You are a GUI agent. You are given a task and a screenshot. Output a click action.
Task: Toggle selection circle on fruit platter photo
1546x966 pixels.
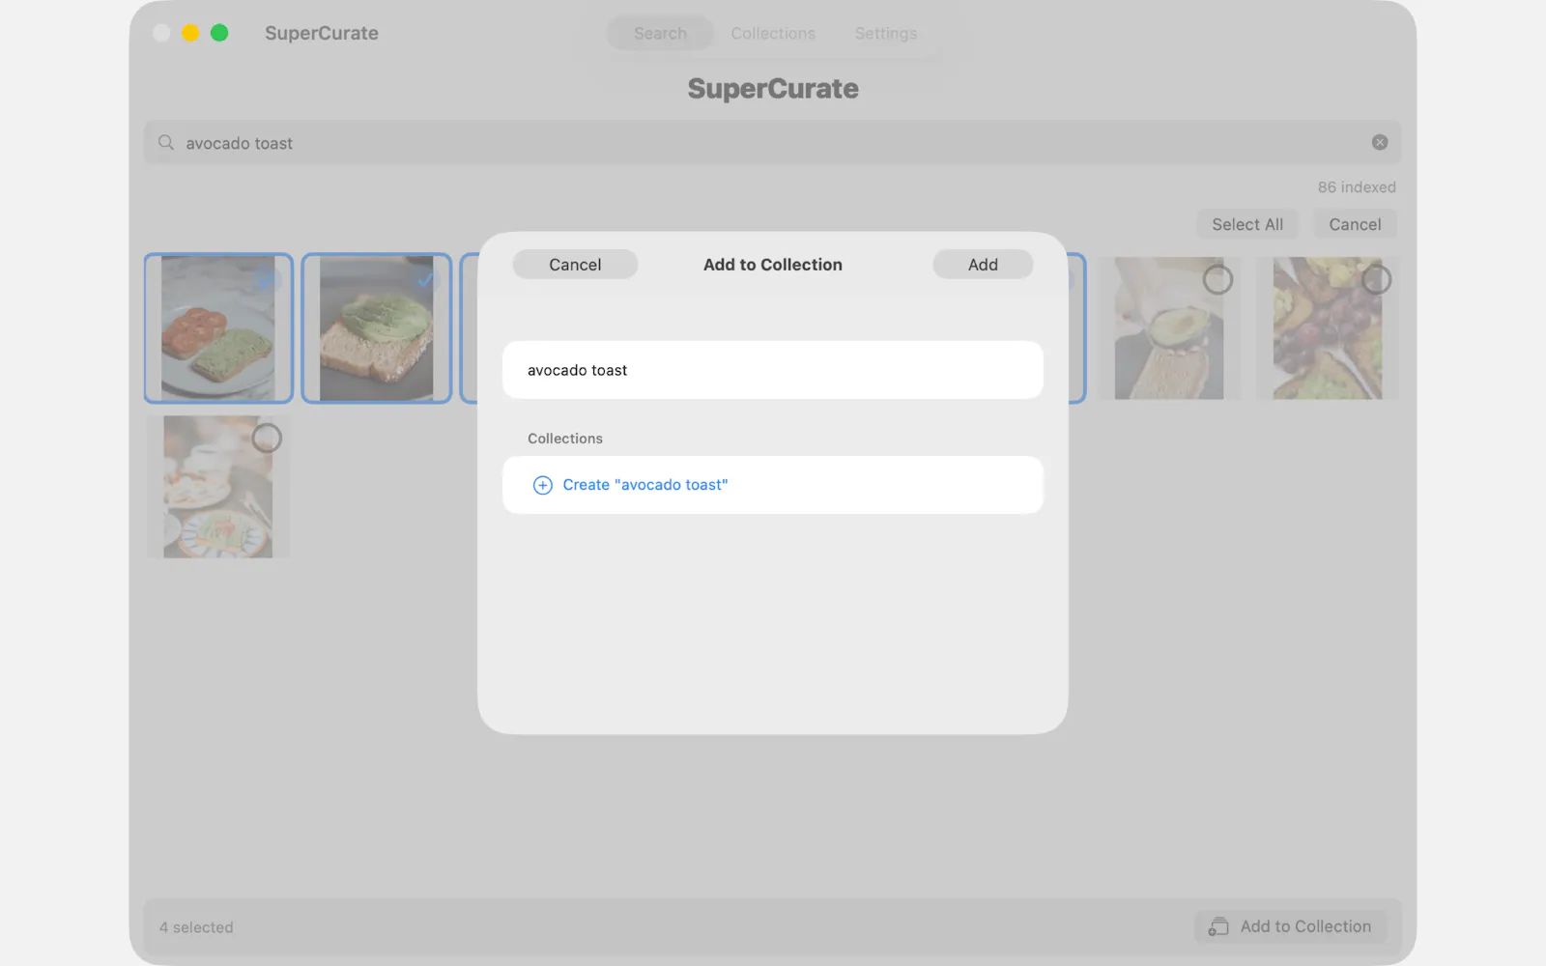pos(1376,280)
